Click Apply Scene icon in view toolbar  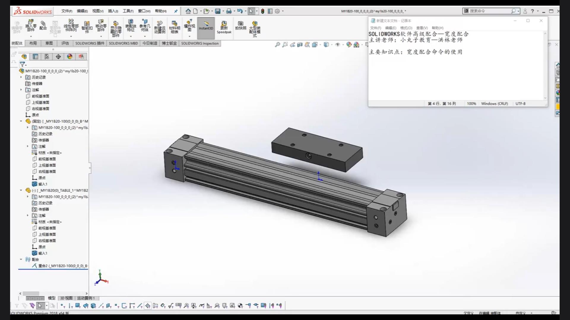(357, 45)
